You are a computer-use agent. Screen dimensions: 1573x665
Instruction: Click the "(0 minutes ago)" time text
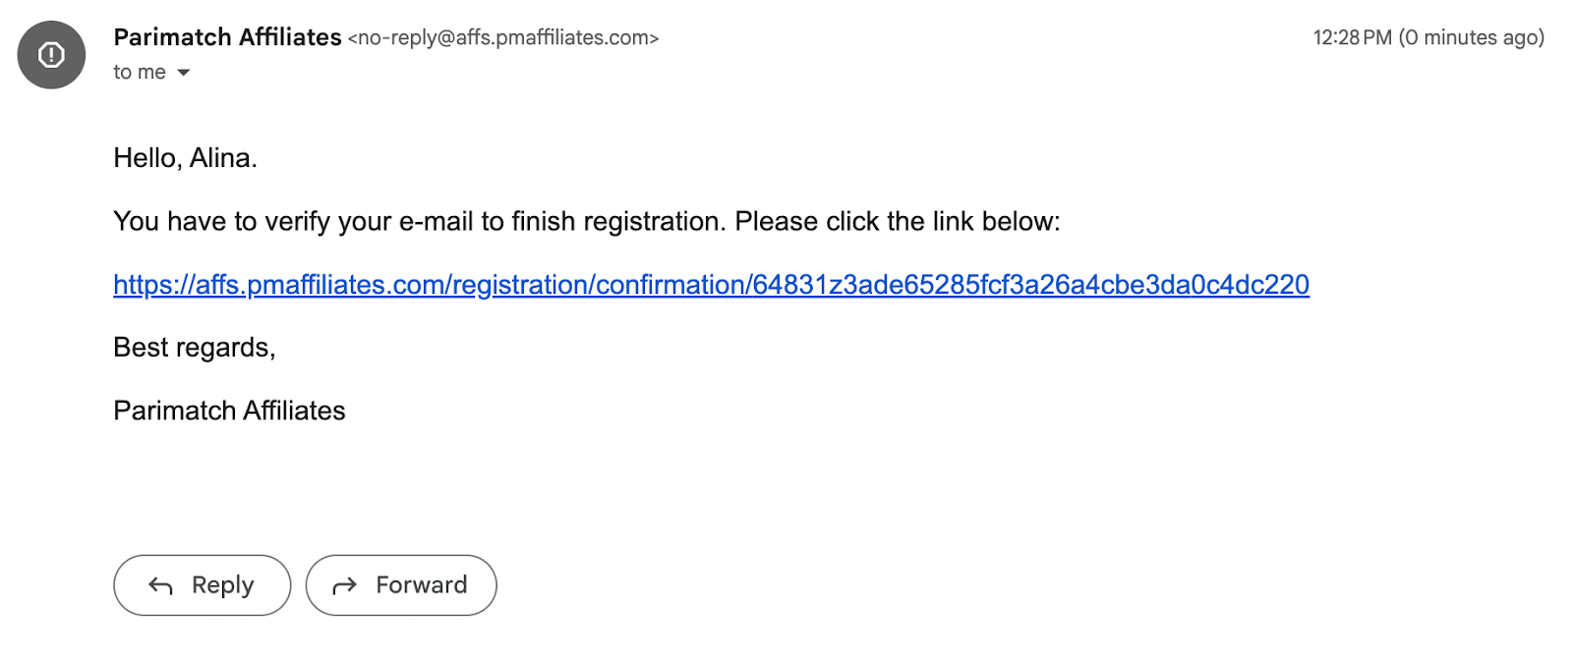pyautogui.click(x=1472, y=37)
